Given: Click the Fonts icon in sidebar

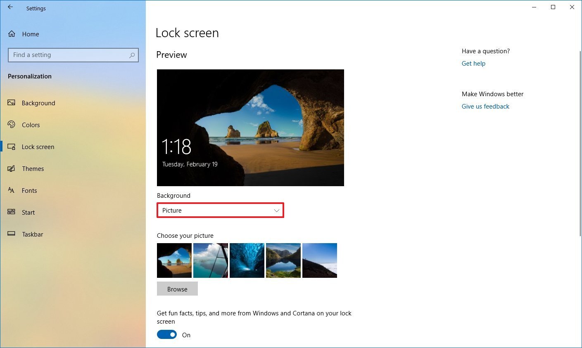Looking at the screenshot, I should [12, 190].
